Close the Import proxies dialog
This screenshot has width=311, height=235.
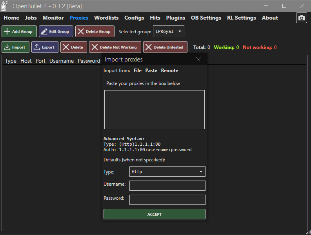tap(198, 59)
